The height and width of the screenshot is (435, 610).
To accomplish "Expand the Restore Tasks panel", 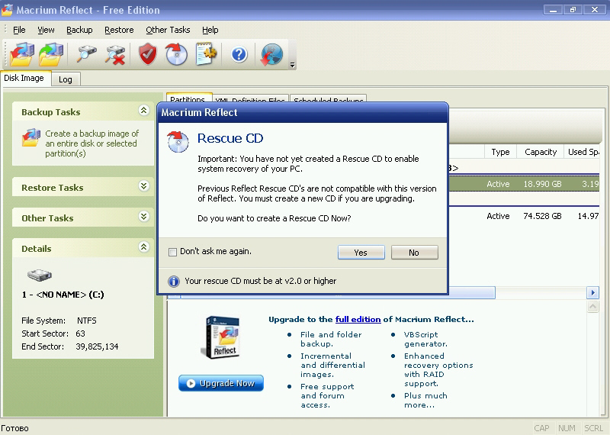I will pyautogui.click(x=143, y=186).
